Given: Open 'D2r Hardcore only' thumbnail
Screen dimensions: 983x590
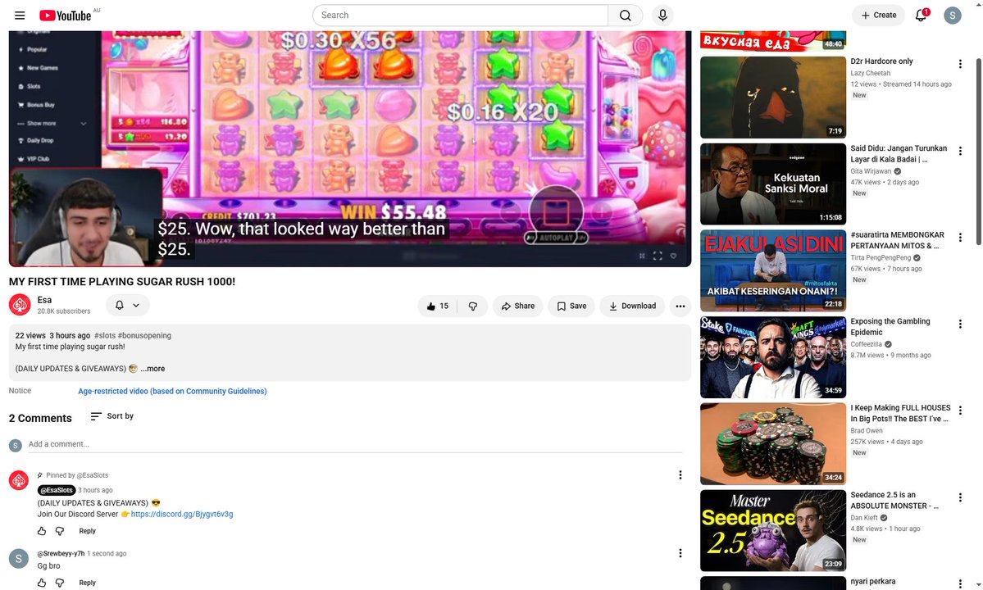Looking at the screenshot, I should coord(773,97).
